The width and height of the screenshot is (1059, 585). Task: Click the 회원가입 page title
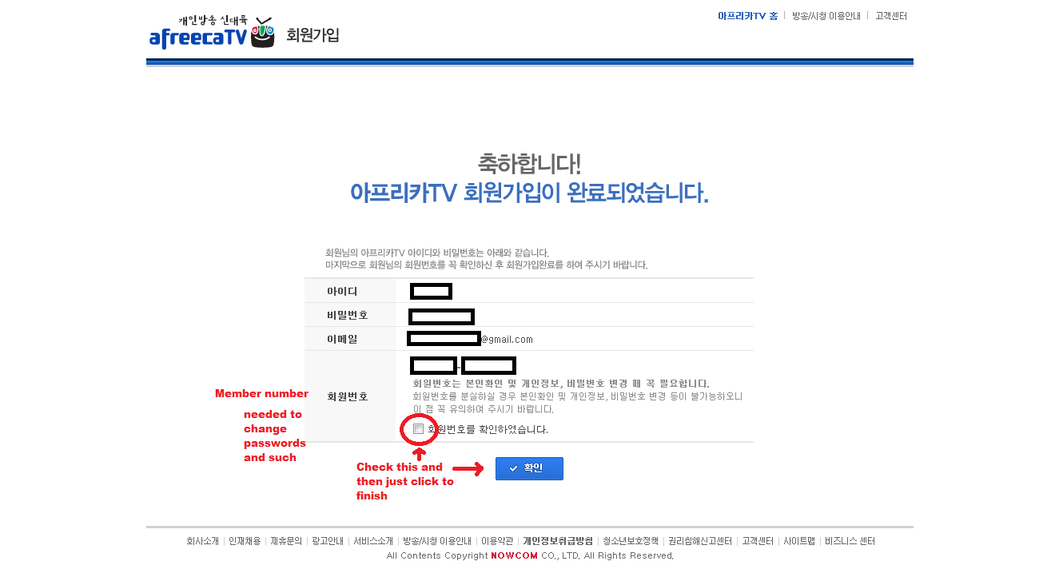(x=313, y=35)
